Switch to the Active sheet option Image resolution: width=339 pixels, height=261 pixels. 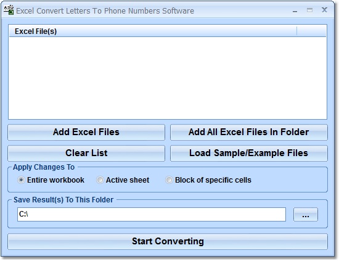(123, 180)
